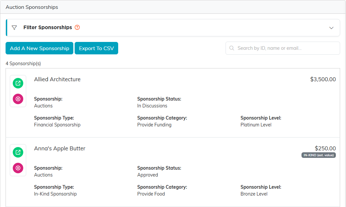Click the Provide Funding category value
346x207 pixels.
(x=154, y=125)
